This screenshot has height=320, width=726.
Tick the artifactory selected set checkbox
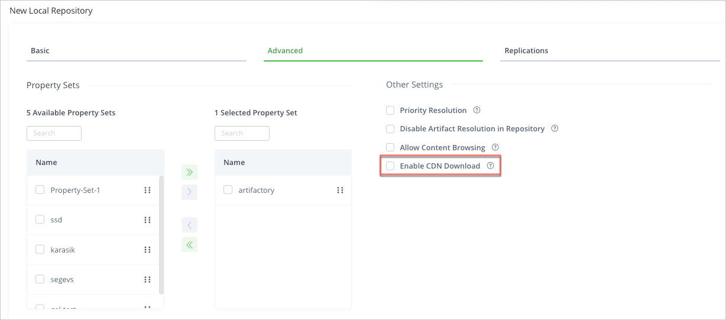[x=228, y=190]
